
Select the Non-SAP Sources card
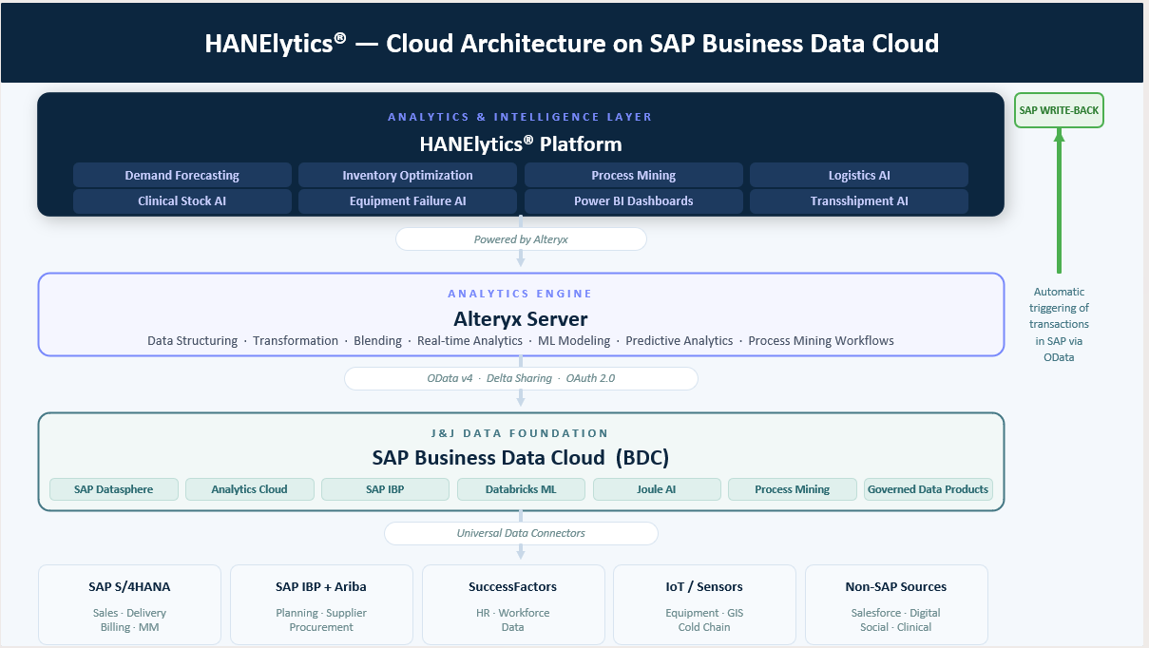coord(896,605)
